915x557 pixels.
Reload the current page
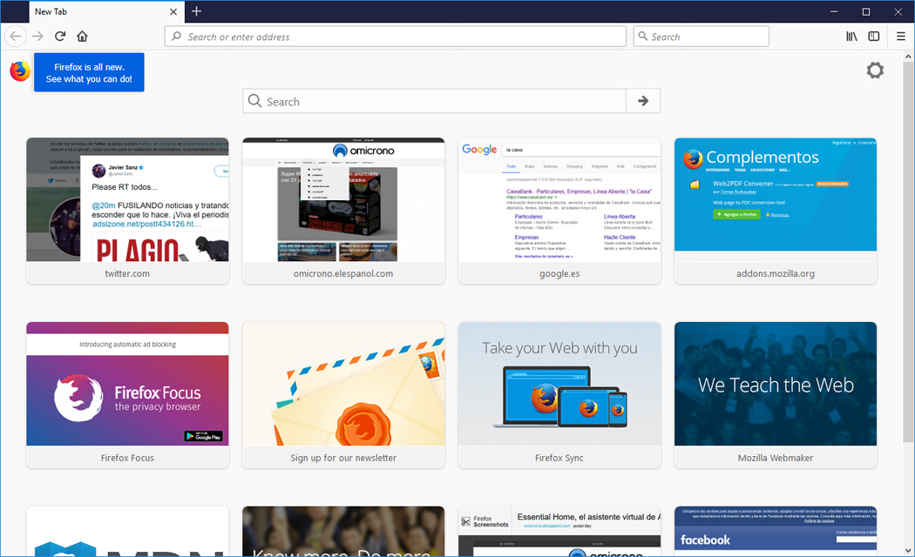(59, 36)
